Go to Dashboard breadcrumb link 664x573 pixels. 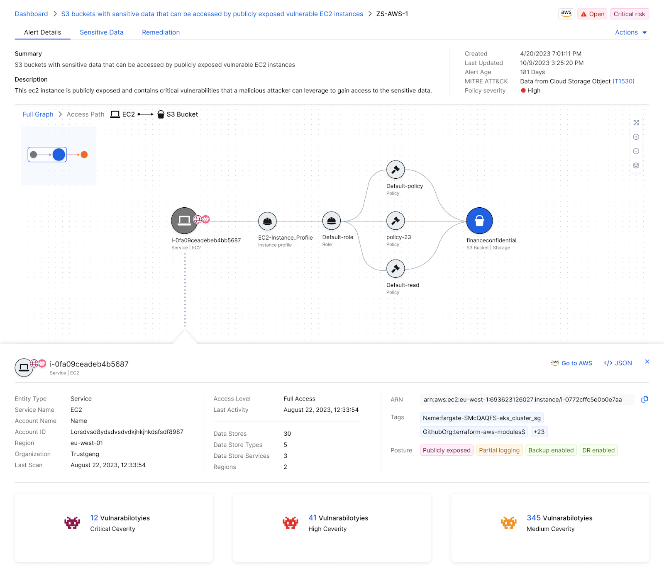(x=31, y=14)
